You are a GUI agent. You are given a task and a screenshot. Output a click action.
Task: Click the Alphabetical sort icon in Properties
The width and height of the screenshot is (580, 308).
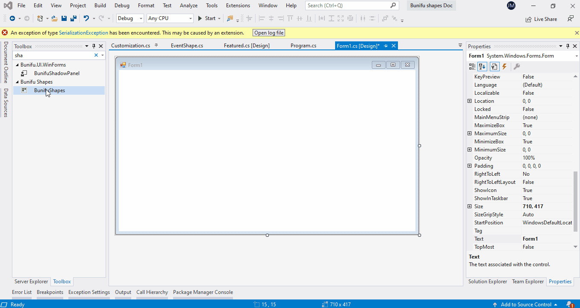(482, 67)
